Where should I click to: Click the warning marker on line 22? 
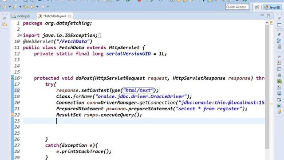(12, 115)
